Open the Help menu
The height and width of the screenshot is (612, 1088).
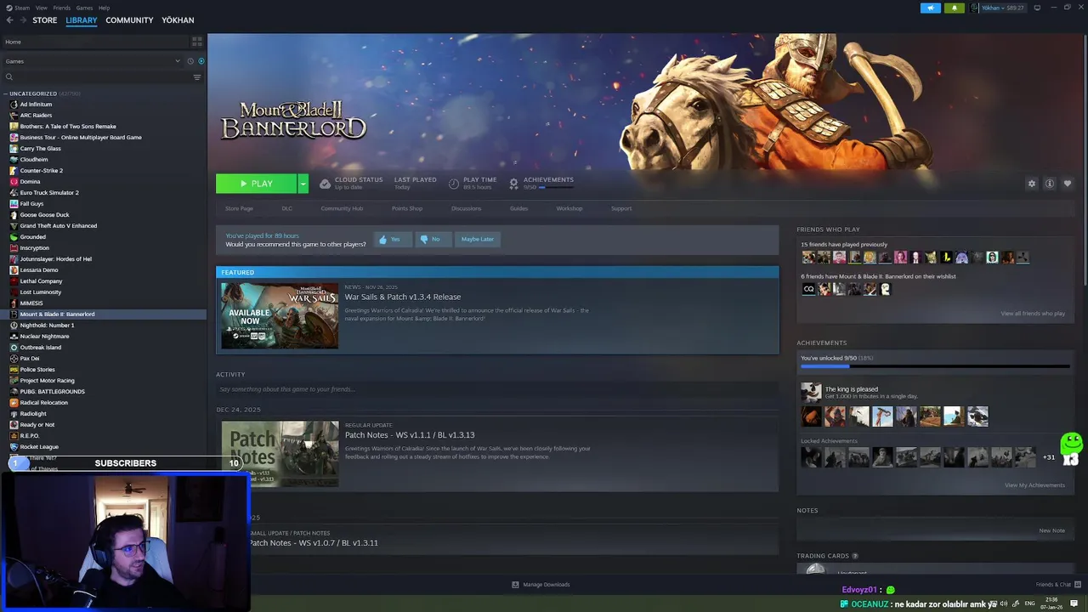(x=104, y=8)
